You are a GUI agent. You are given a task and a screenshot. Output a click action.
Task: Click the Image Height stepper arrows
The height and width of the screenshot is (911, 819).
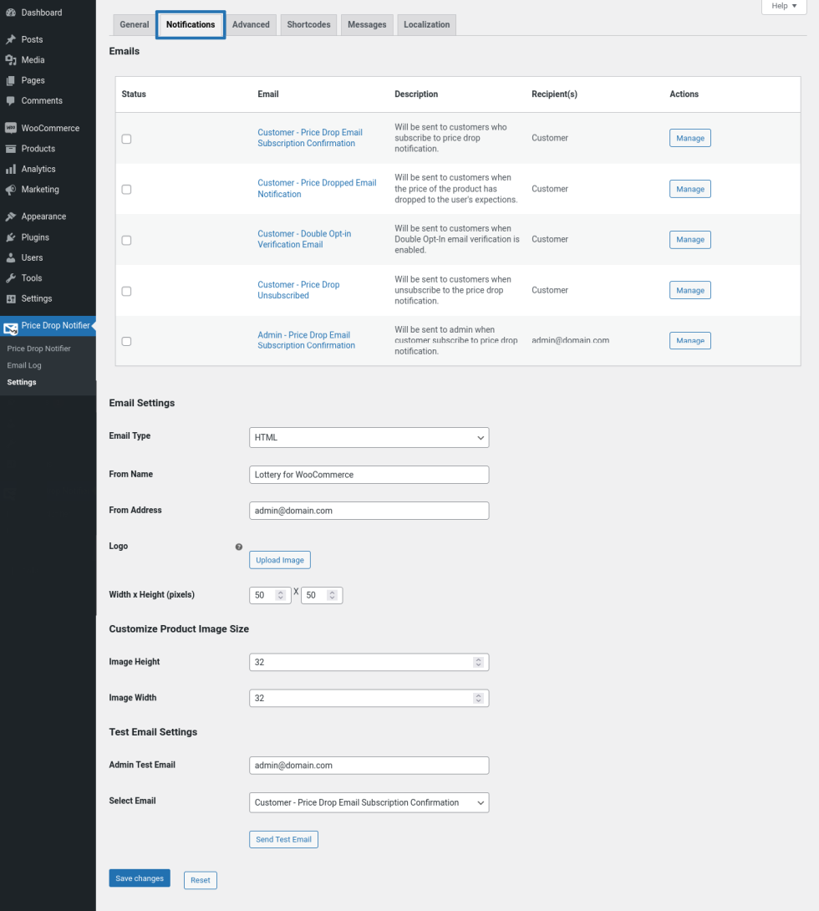(478, 662)
